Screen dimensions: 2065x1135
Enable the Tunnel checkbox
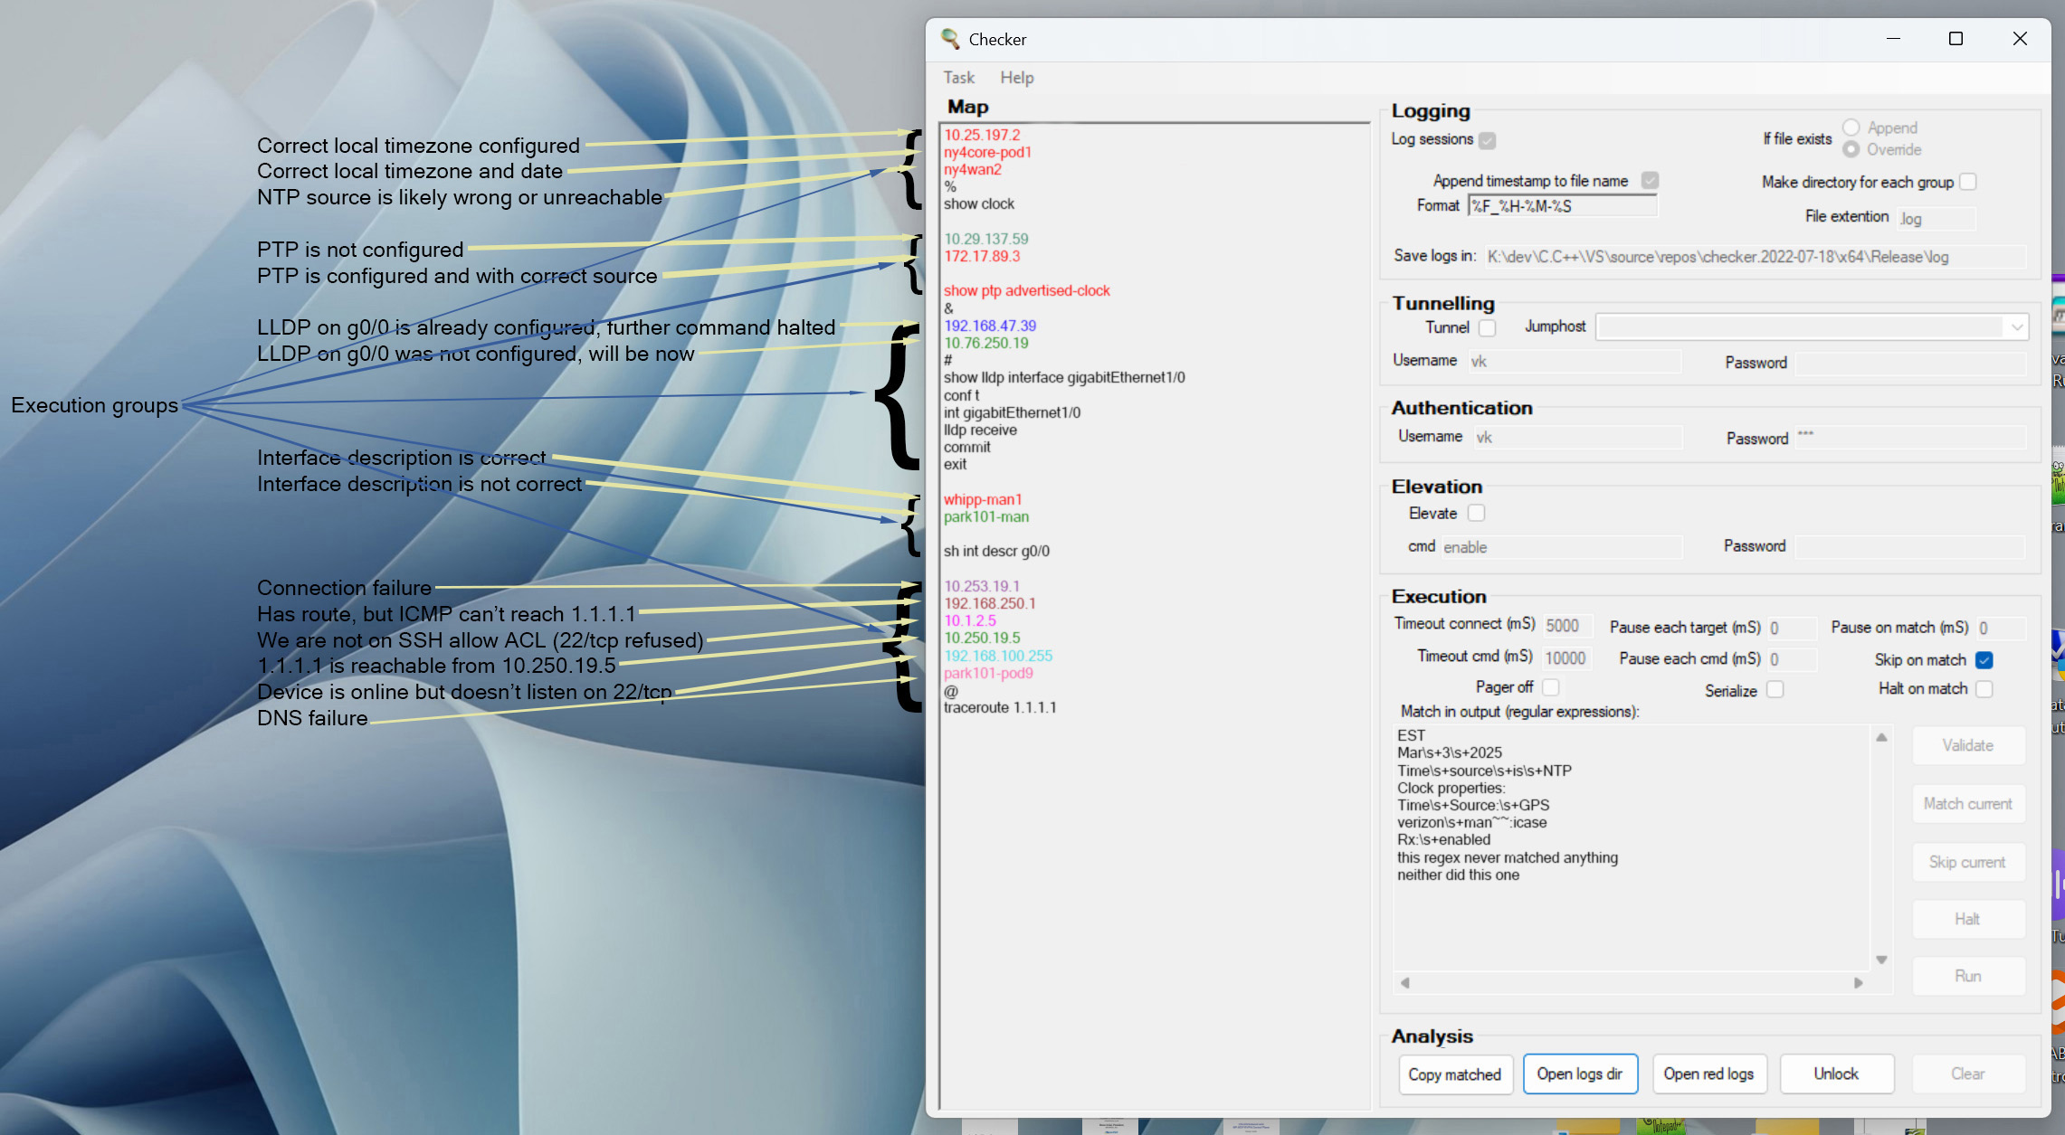click(x=1487, y=327)
